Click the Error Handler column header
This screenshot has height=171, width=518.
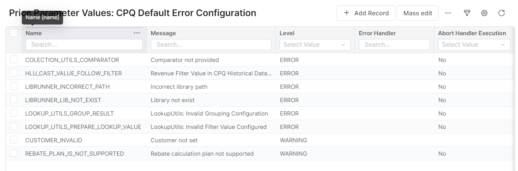point(377,33)
